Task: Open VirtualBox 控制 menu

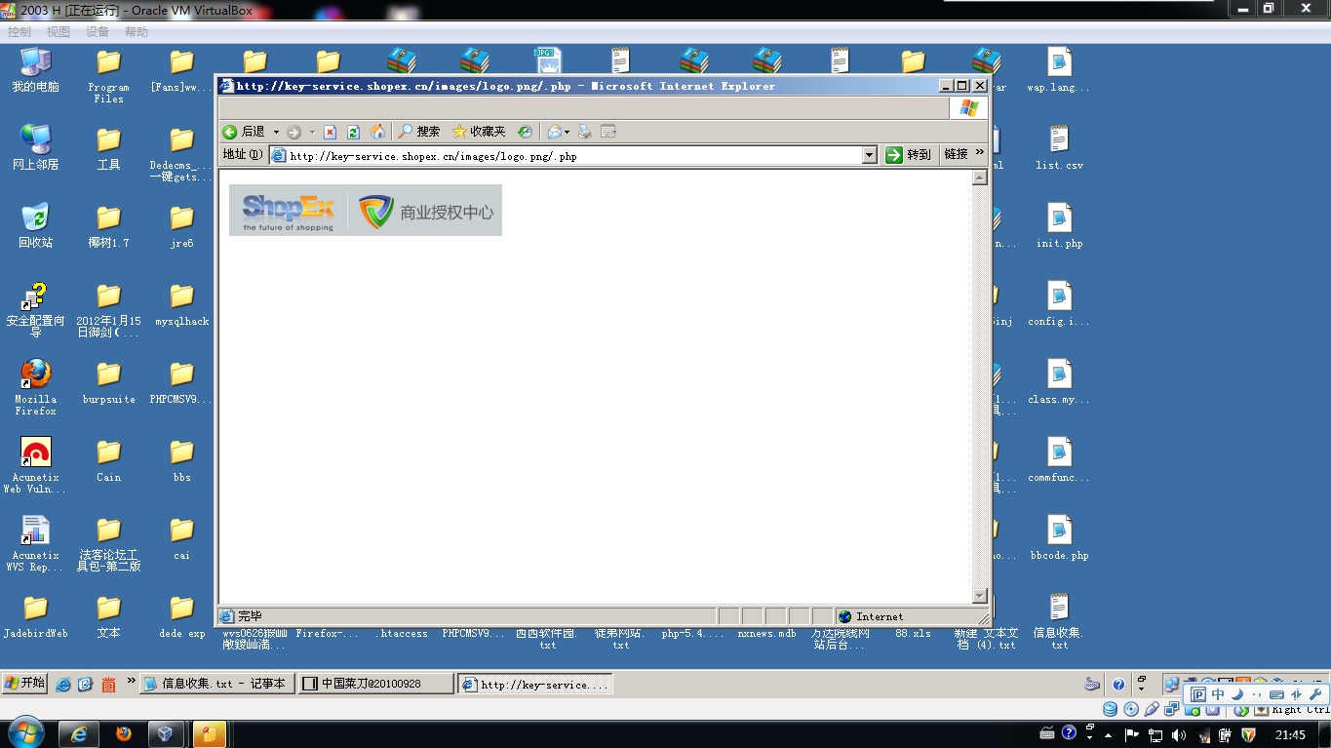Action: click(20, 32)
